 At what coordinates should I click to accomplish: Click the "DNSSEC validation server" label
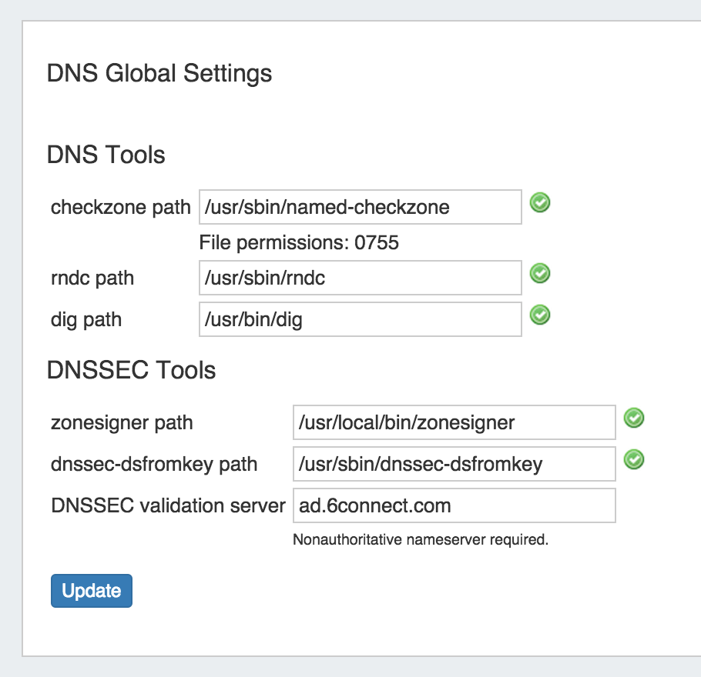tap(168, 505)
